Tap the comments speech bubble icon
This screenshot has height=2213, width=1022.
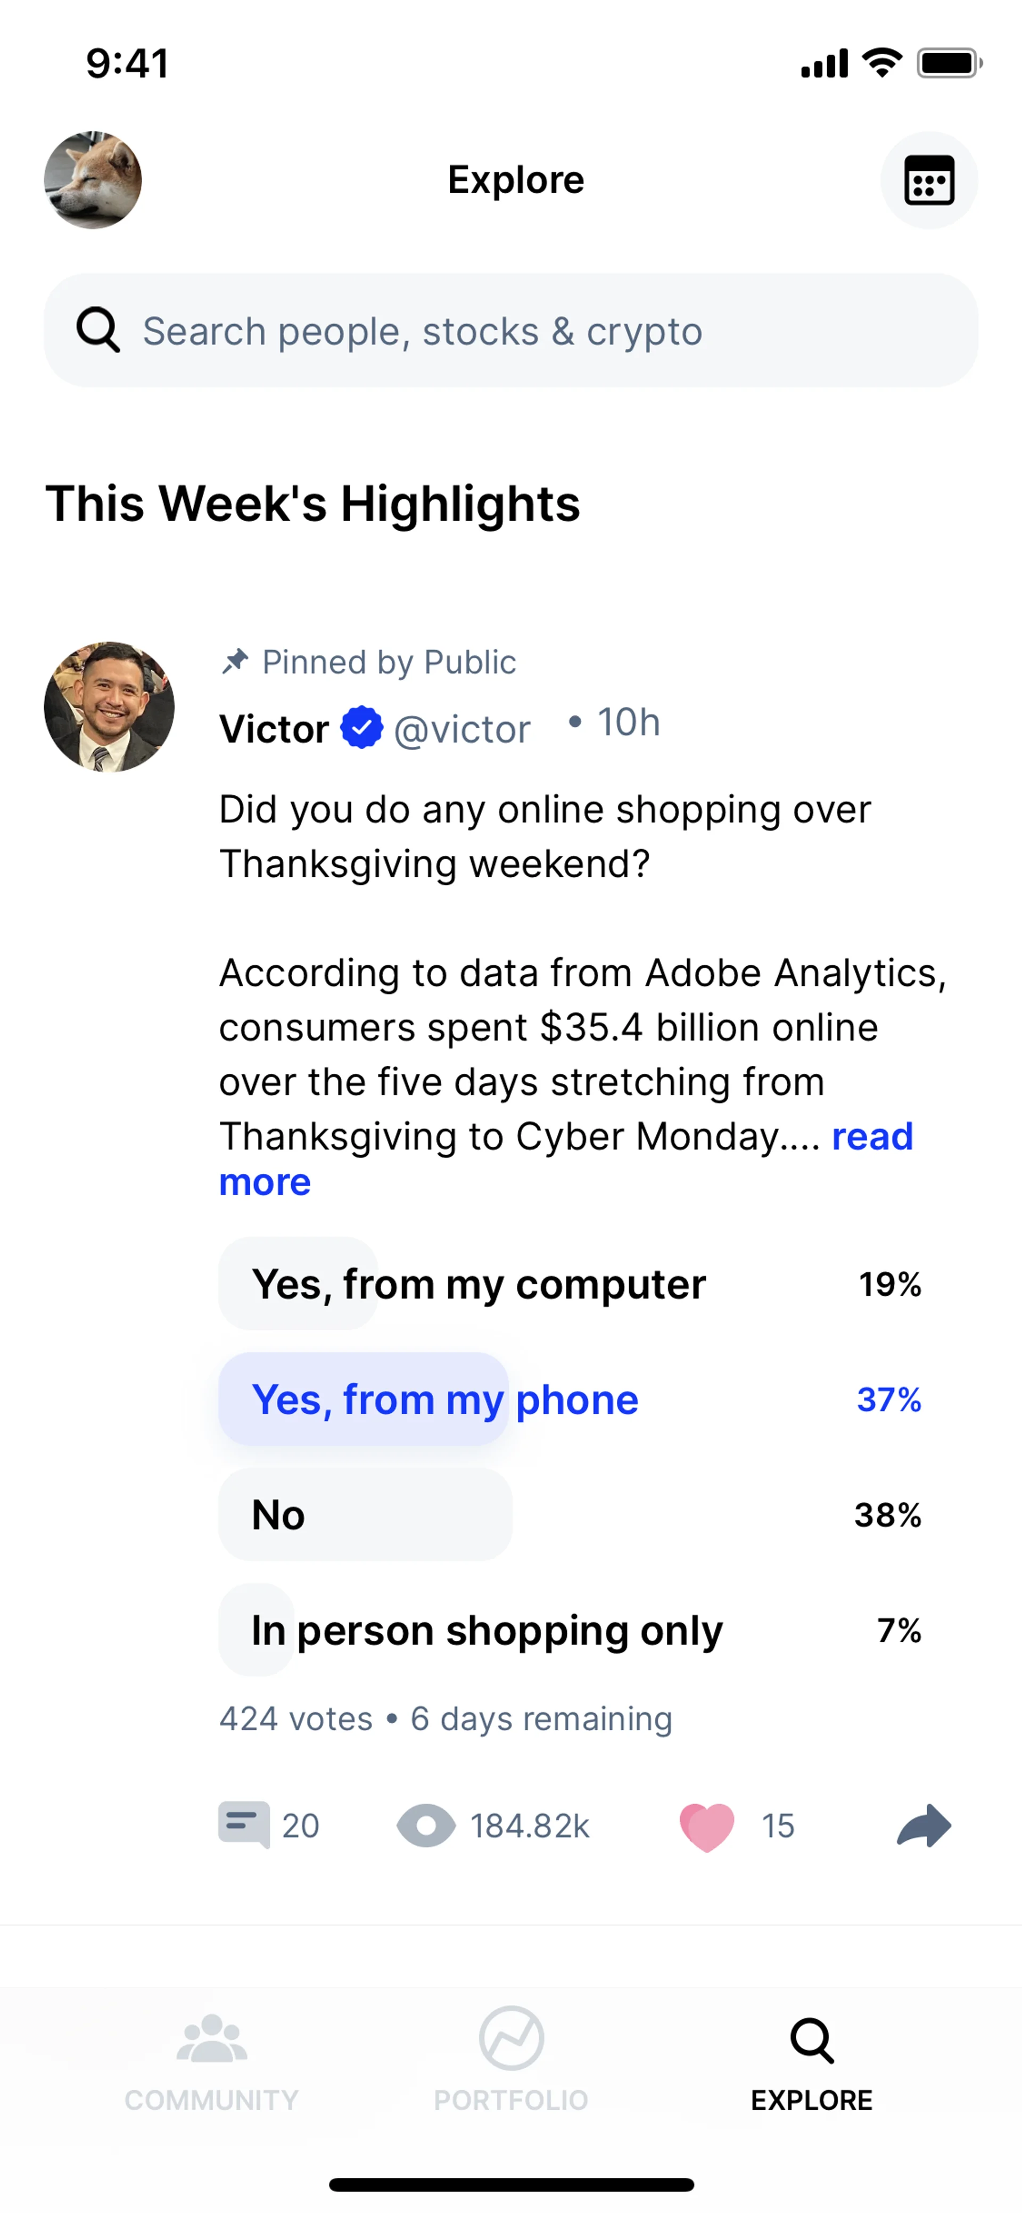tap(244, 1824)
